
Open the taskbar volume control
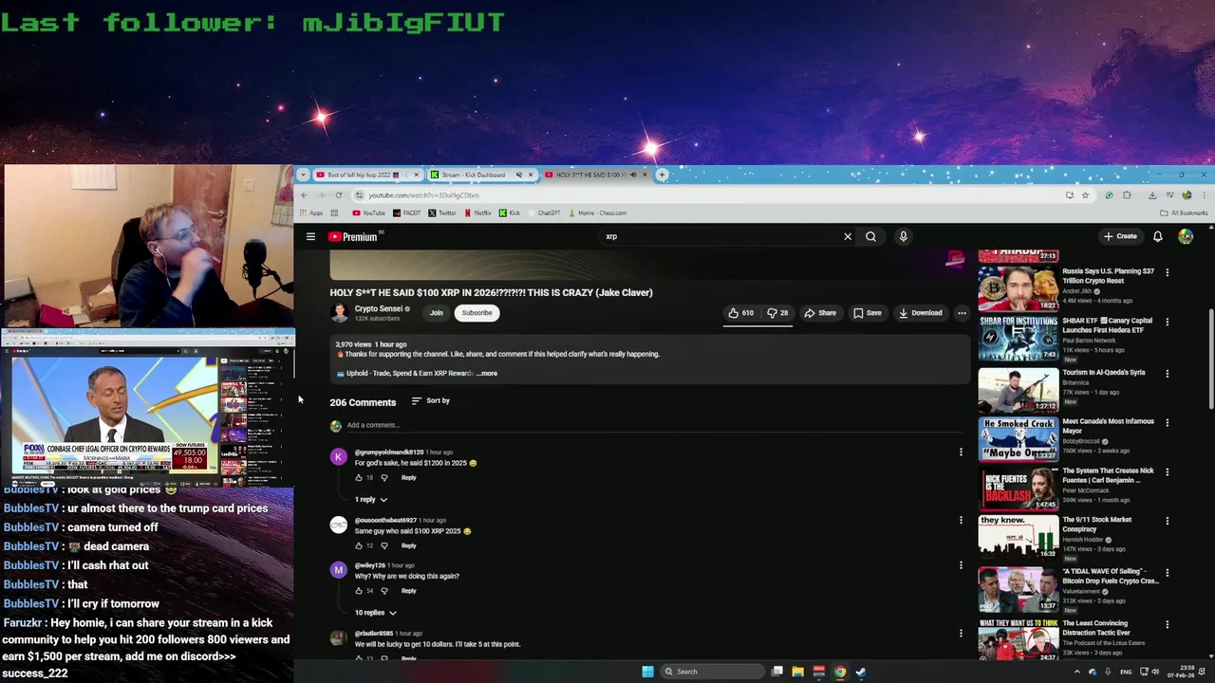(x=1154, y=672)
